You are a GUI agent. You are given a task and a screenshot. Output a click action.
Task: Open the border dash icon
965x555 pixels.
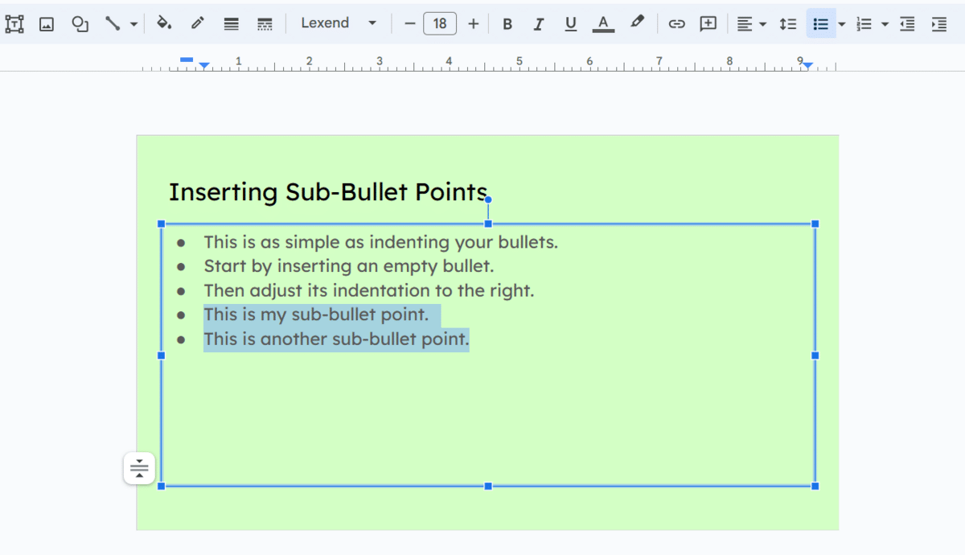[265, 23]
